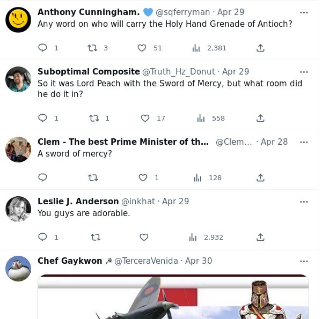Like Suboptimal Composite's Sword of Mercy tweet
322x319 pixels.
[145, 118]
